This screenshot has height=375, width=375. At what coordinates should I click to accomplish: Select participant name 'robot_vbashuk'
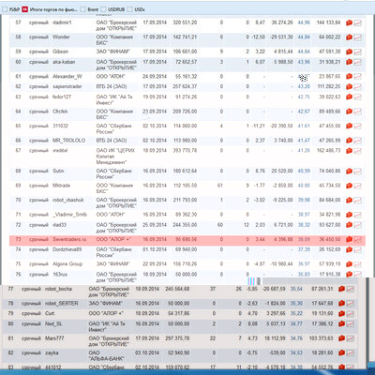click(68, 200)
